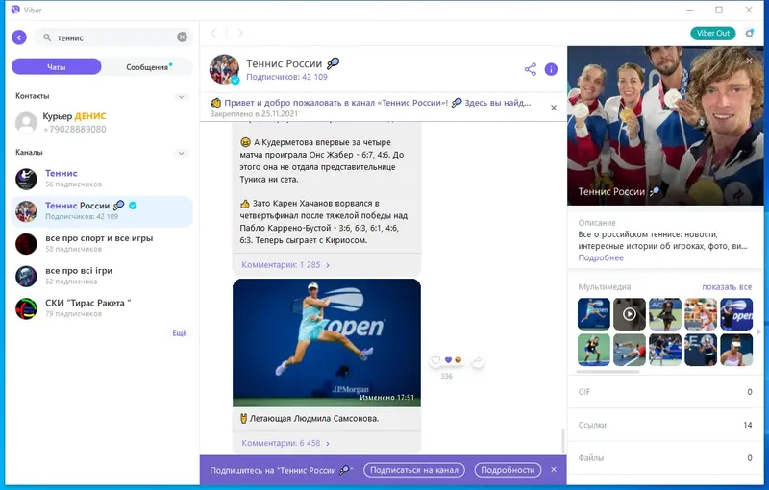
Task: Navigate forward with the right chevron
Action: click(x=240, y=33)
